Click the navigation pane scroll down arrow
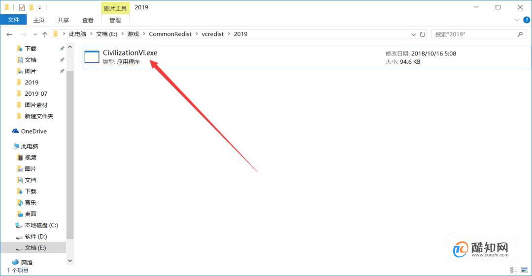Screen dimensions: 532x276 tap(70, 261)
